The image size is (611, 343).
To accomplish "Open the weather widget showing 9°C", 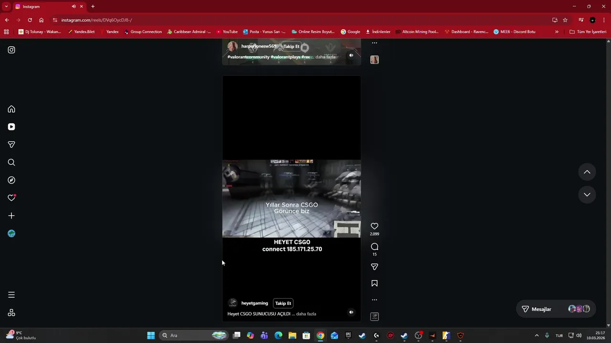I will (x=21, y=335).
